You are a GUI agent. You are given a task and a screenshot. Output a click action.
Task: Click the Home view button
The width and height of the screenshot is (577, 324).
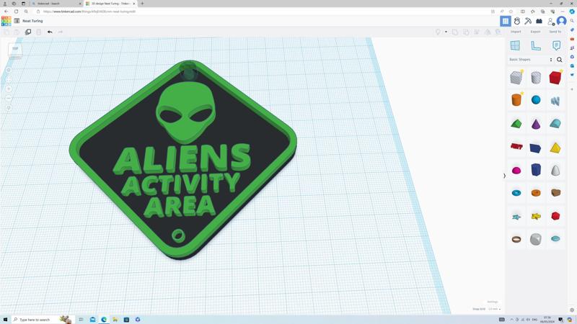[x=9, y=70]
